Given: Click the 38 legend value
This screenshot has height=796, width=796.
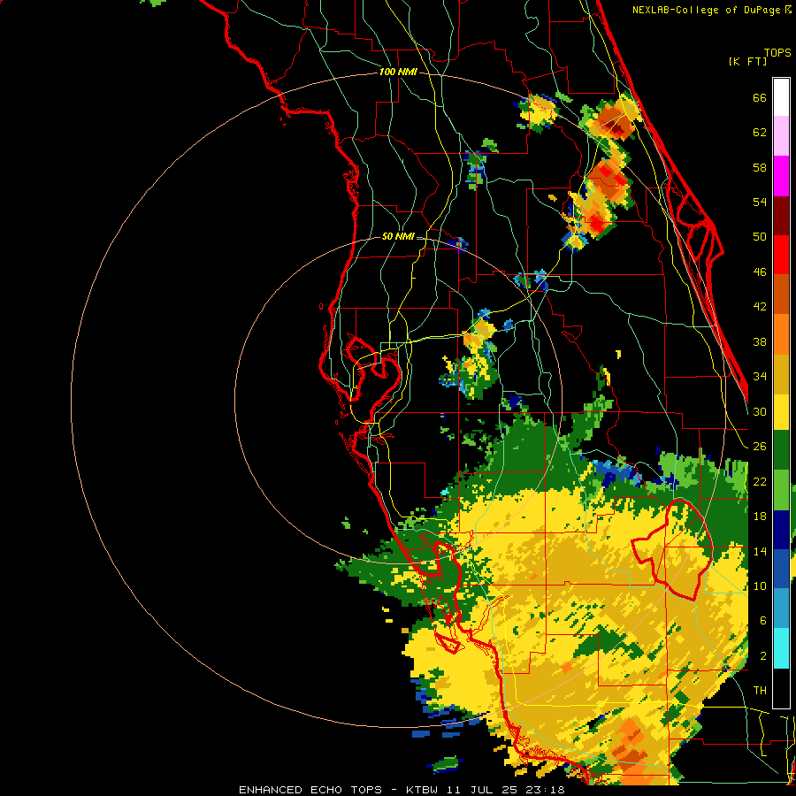Looking at the screenshot, I should point(760,341).
